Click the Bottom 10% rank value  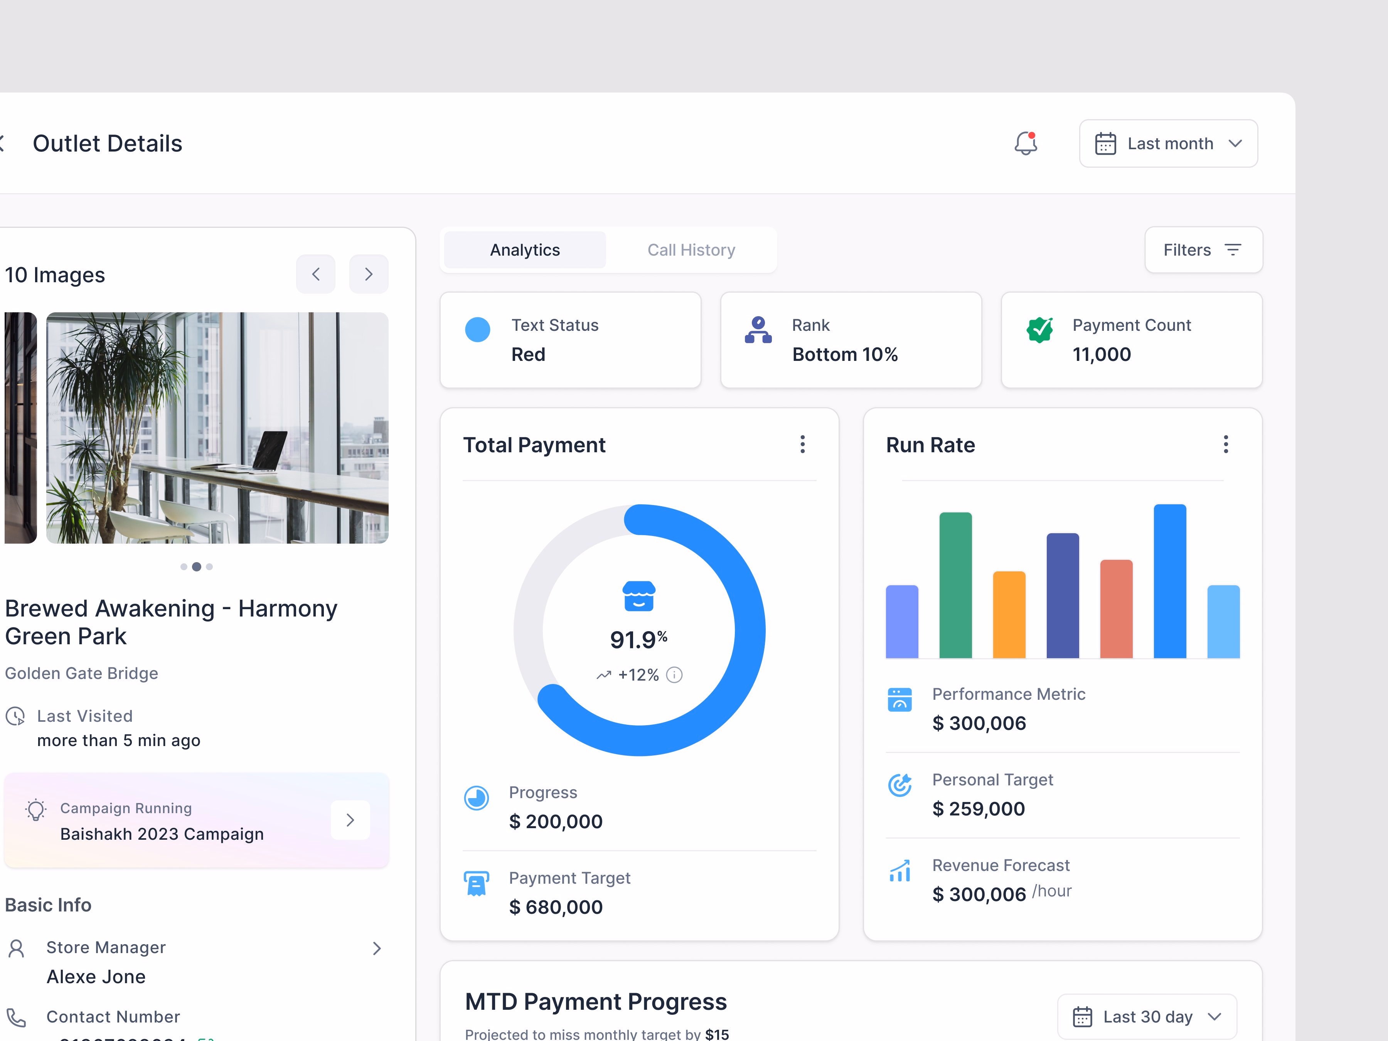(x=845, y=355)
